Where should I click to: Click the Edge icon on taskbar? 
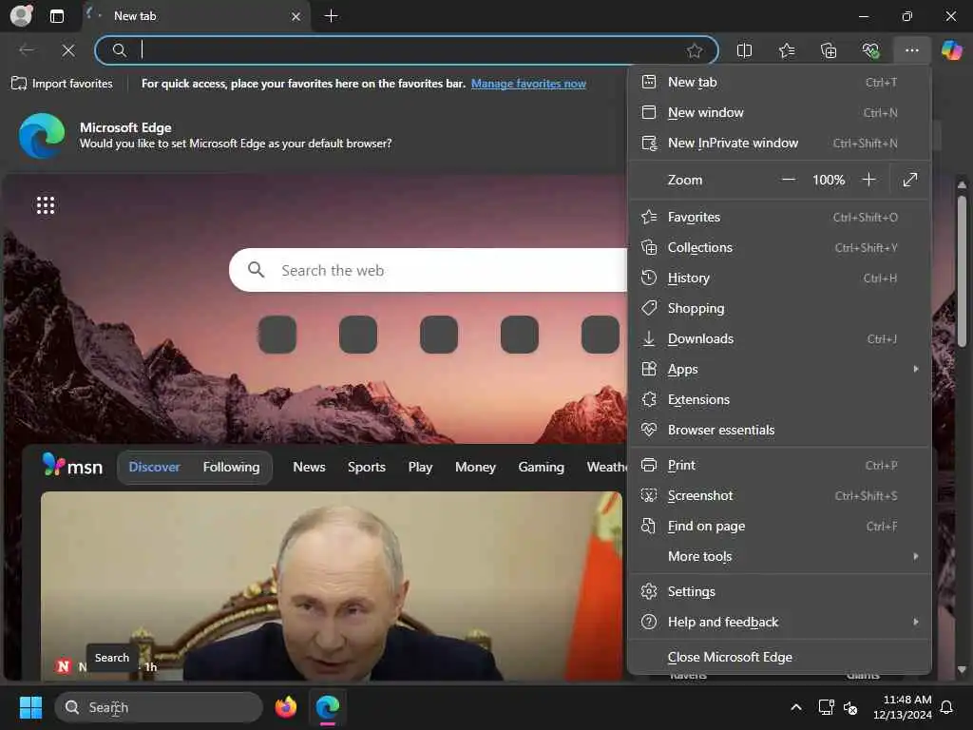[327, 707]
